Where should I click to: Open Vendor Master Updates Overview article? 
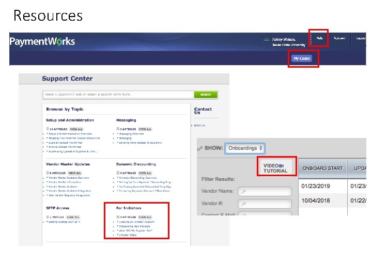click(69, 178)
